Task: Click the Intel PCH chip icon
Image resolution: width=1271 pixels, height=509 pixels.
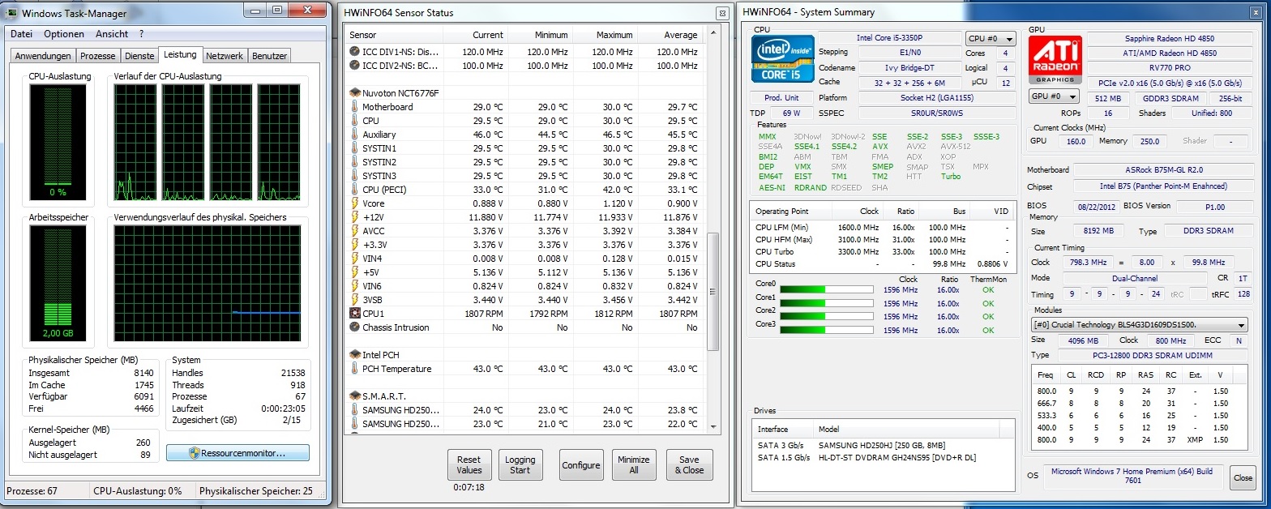Action: point(354,355)
